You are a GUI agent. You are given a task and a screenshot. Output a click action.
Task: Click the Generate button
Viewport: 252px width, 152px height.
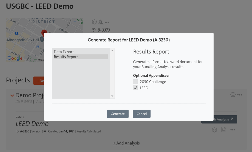118,114
